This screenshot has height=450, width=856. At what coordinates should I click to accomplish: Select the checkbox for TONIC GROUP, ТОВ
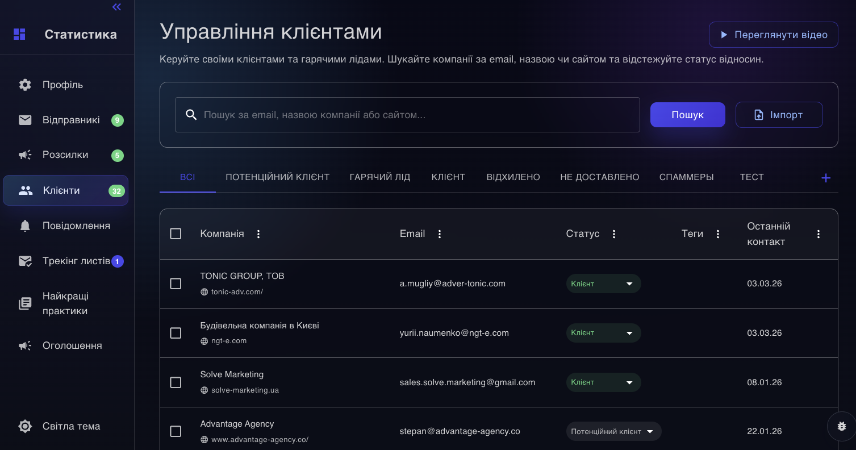tap(176, 283)
